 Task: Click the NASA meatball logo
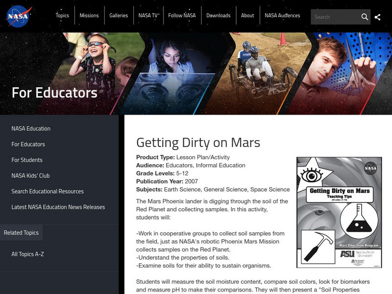[x=19, y=15]
